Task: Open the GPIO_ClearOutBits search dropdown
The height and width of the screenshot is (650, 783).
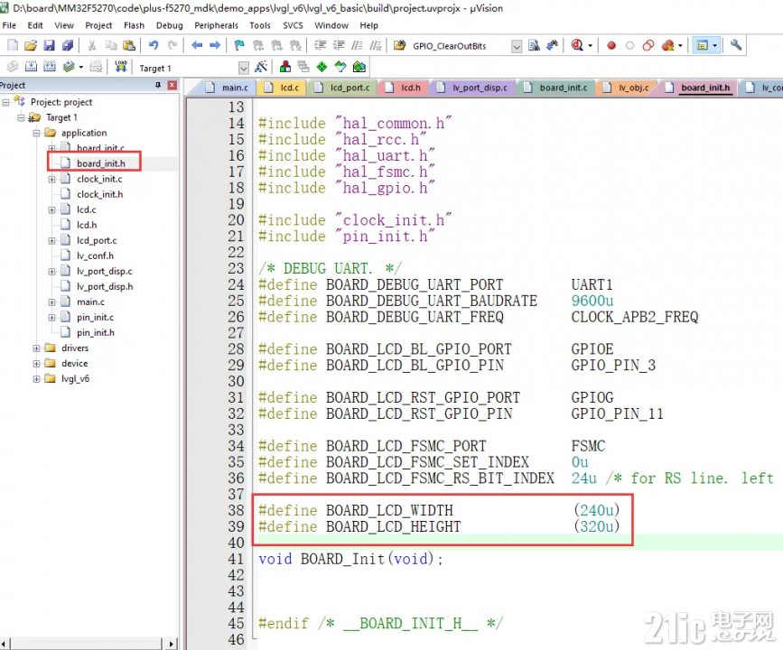Action: tap(517, 46)
